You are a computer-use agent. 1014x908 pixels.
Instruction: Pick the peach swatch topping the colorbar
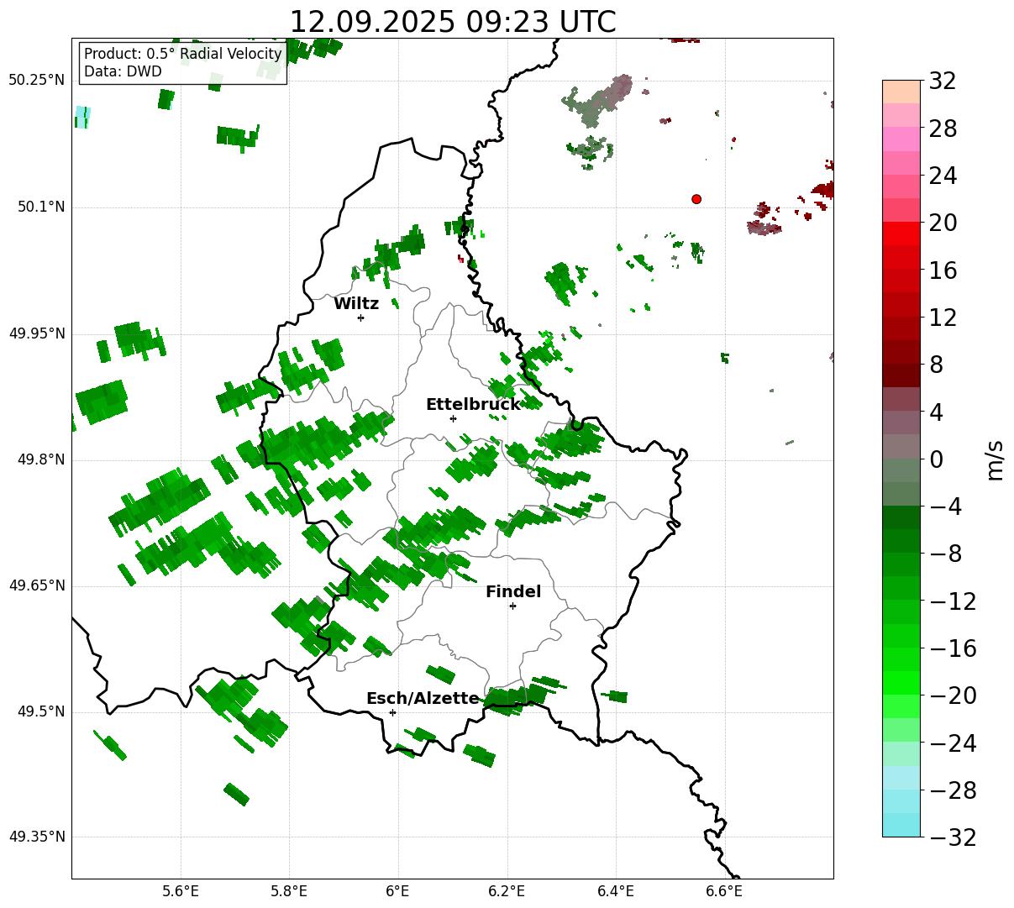pos(901,92)
